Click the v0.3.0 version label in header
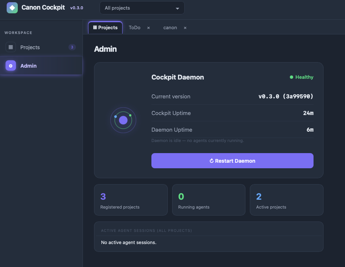Screen dimensions: 345x267 click(x=77, y=8)
